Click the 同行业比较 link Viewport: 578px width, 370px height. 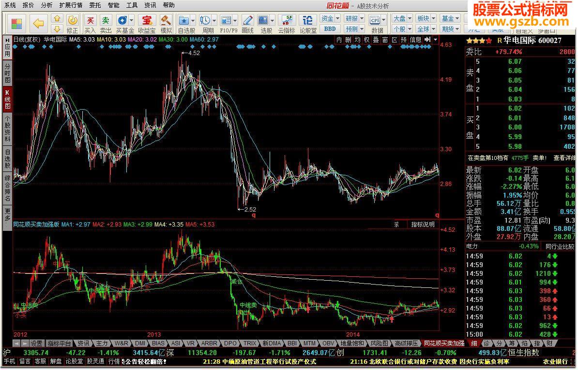tap(560, 246)
